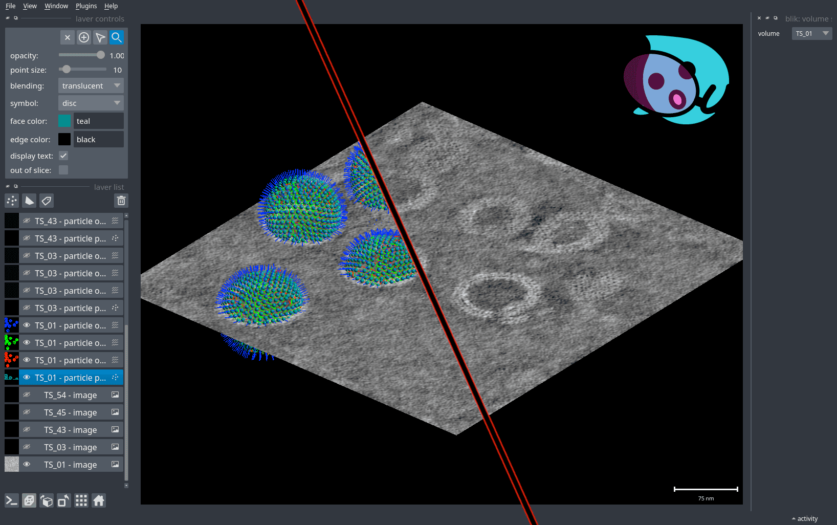
Task: Reset the view with home button
Action: (x=99, y=500)
